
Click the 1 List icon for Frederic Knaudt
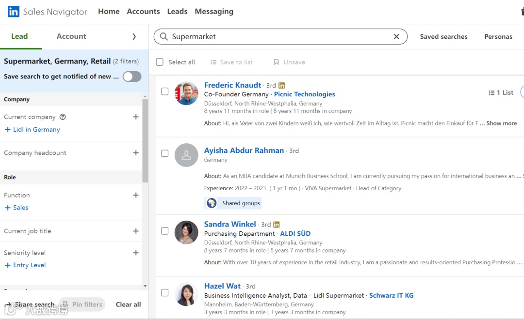point(491,92)
